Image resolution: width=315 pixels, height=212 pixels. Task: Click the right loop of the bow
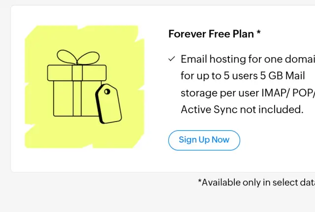click(89, 58)
